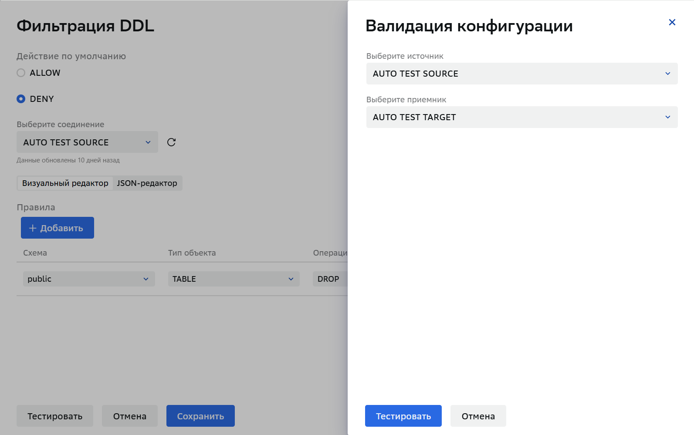Screen dimensions: 694x435
Task: Click the Валидация конфигурации heading
Action: coord(469,26)
